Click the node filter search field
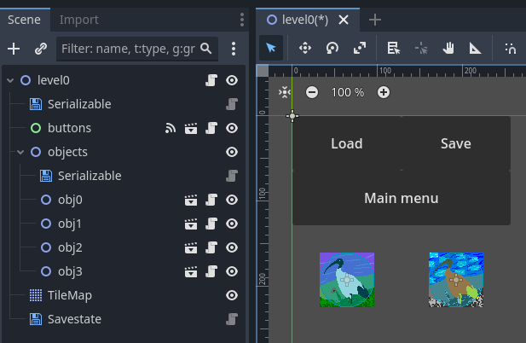The height and width of the screenshot is (343, 526). click(128, 49)
